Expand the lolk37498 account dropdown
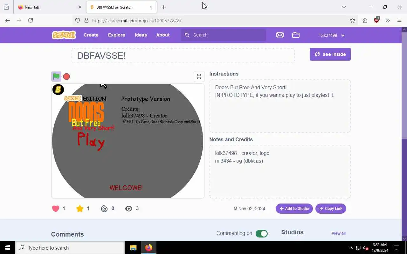The width and height of the screenshot is (407, 254). pos(332,35)
